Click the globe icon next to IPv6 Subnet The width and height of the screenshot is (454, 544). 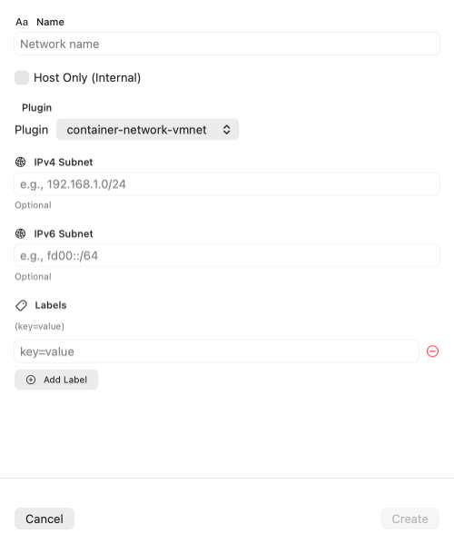tap(21, 233)
